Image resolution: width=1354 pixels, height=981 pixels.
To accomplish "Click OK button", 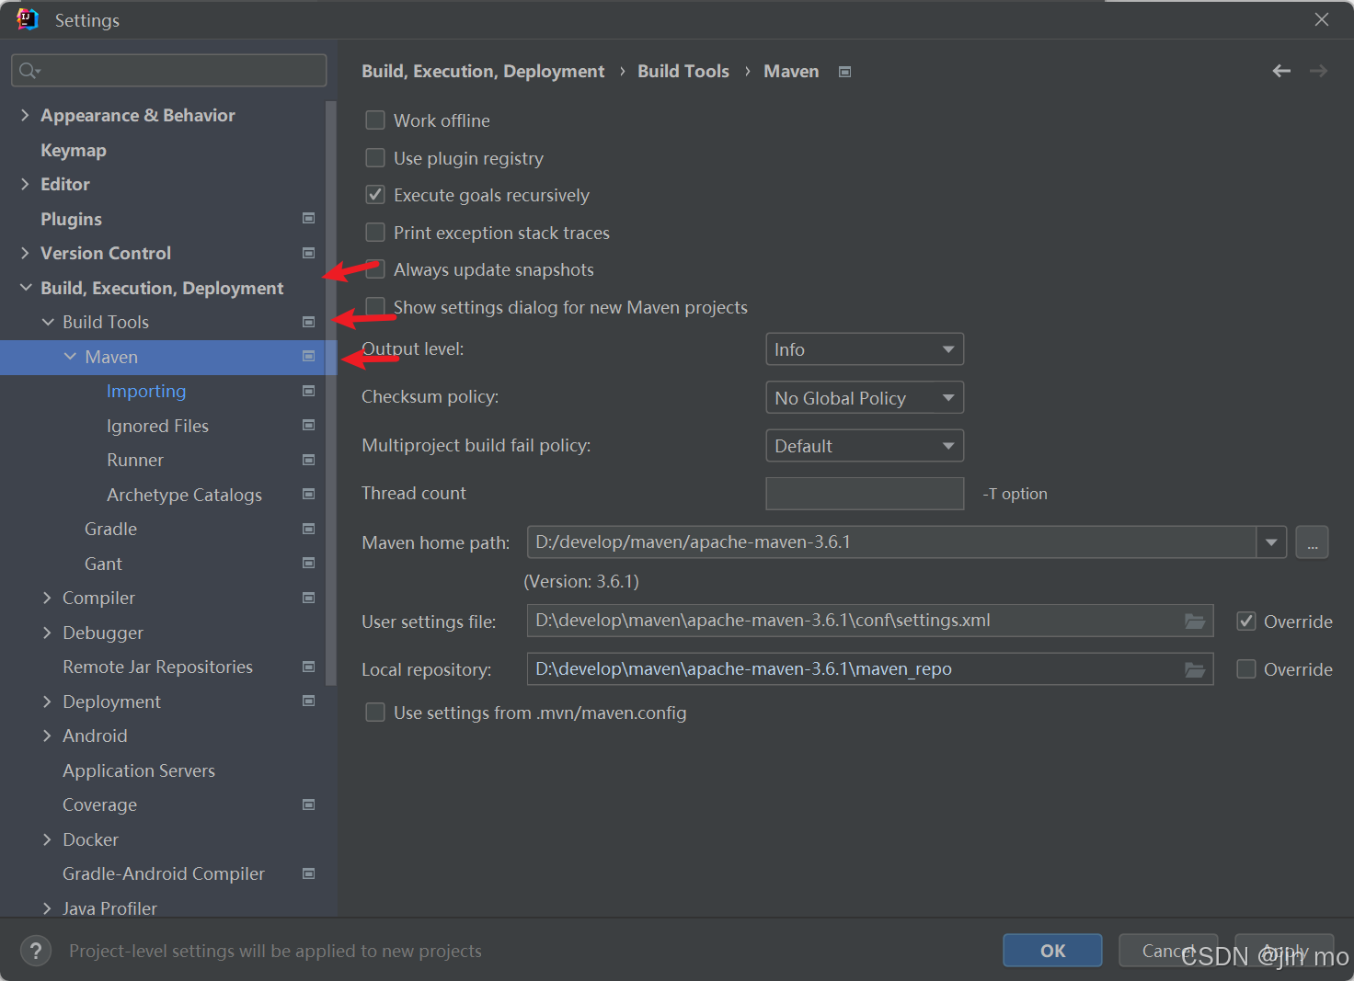I will 1052,951.
